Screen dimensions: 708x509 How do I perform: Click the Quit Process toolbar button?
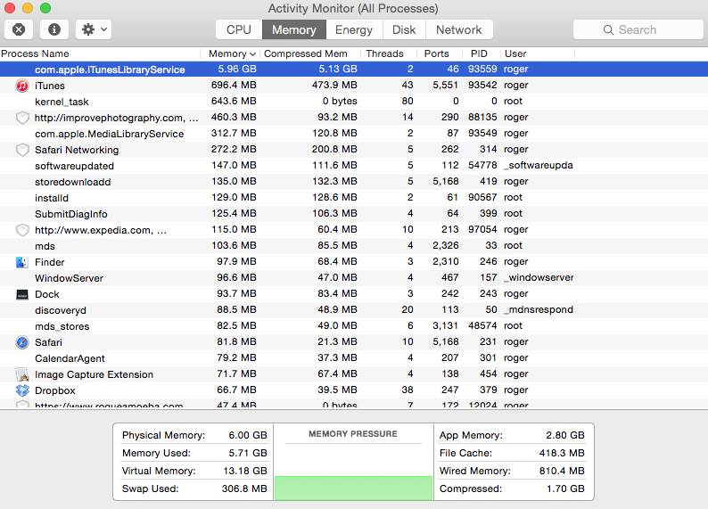(19, 29)
